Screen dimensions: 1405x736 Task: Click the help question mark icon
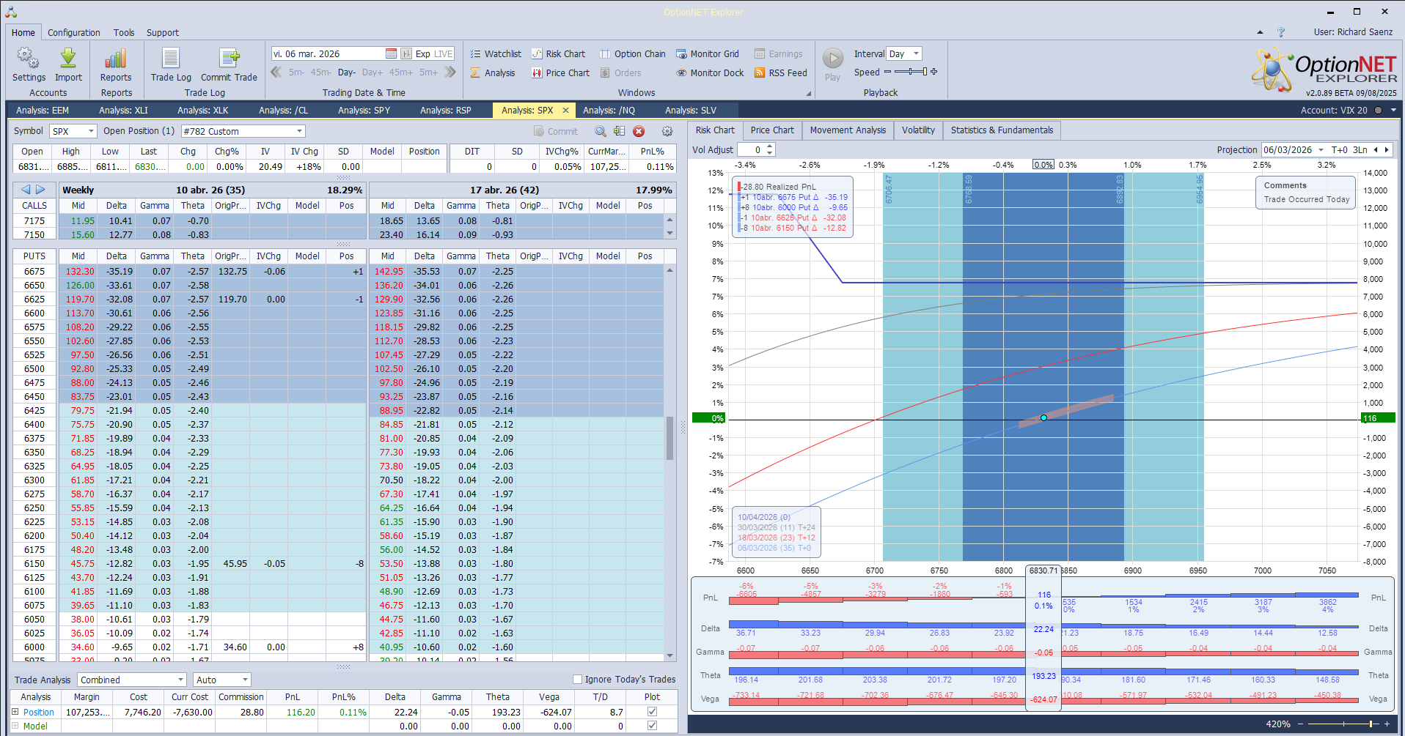(x=1281, y=32)
